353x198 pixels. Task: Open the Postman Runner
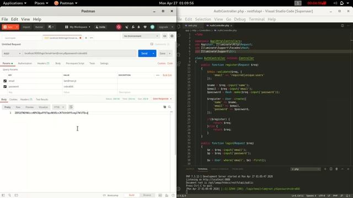click(39, 27)
